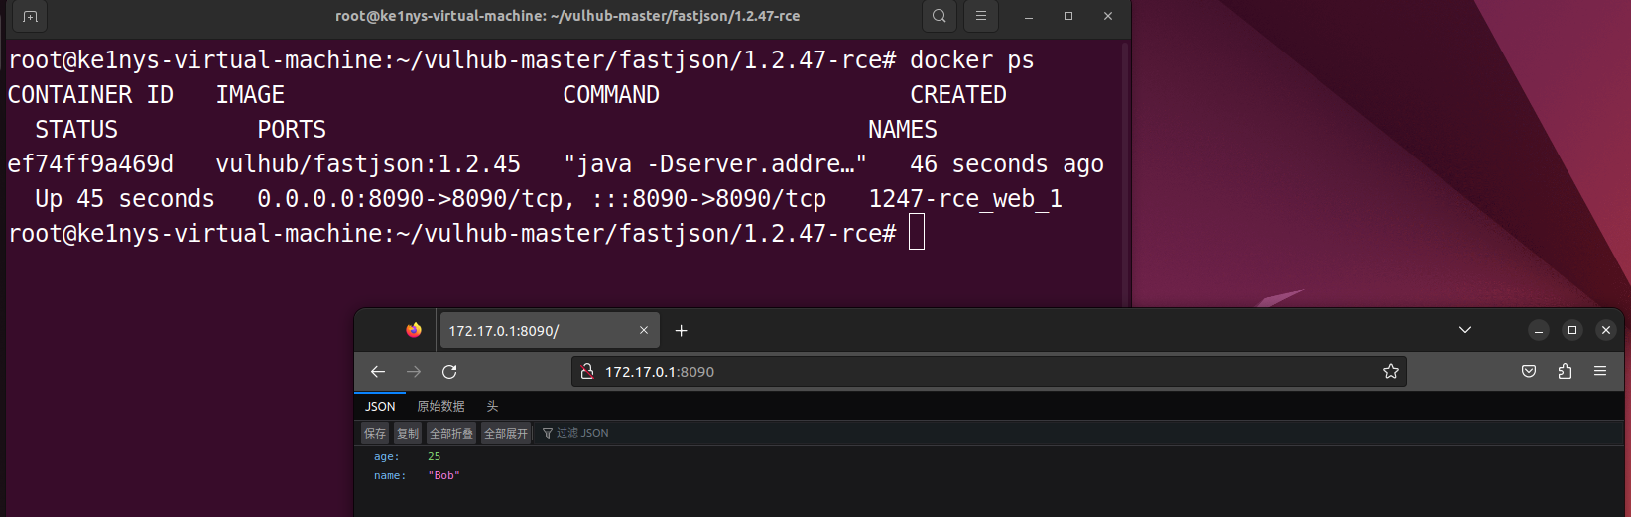The height and width of the screenshot is (517, 1631).
Task: Reload the 172.17.0.1:8090 page
Action: [x=449, y=372]
